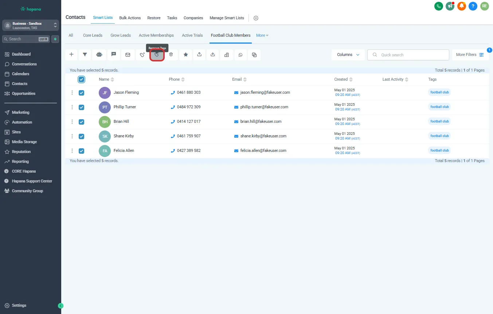Click the star send review request icon
The height and width of the screenshot is (314, 493).
(185, 55)
